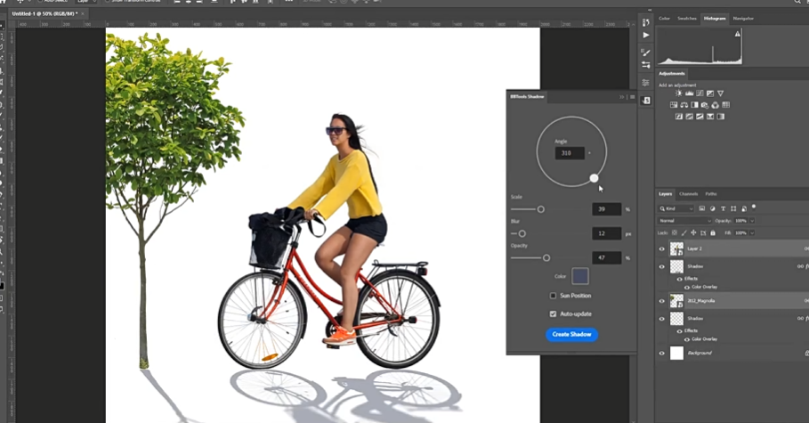
Task: Switch to the Channels tab
Action: [688, 193]
